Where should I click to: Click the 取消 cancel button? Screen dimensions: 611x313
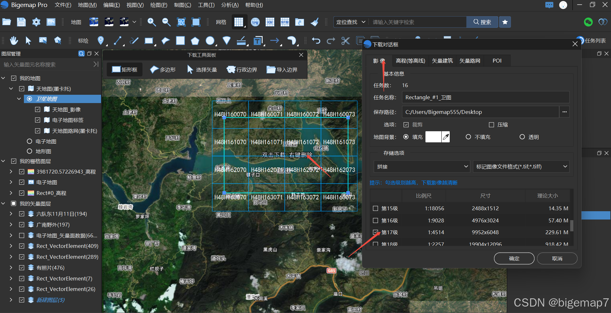click(x=557, y=258)
